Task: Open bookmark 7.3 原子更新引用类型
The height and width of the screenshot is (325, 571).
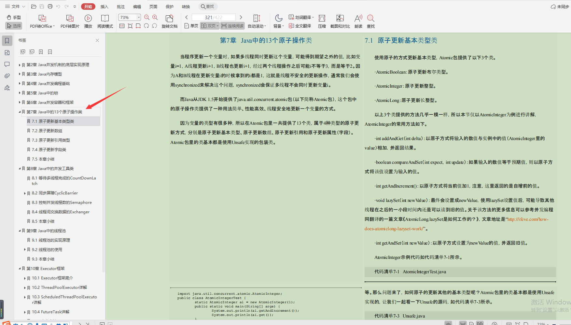Action: (x=51, y=140)
